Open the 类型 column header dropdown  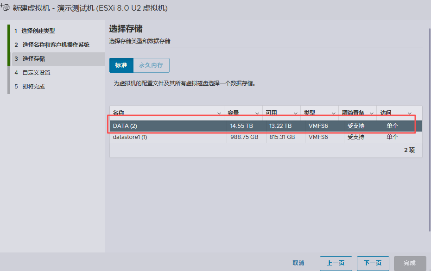click(334, 113)
